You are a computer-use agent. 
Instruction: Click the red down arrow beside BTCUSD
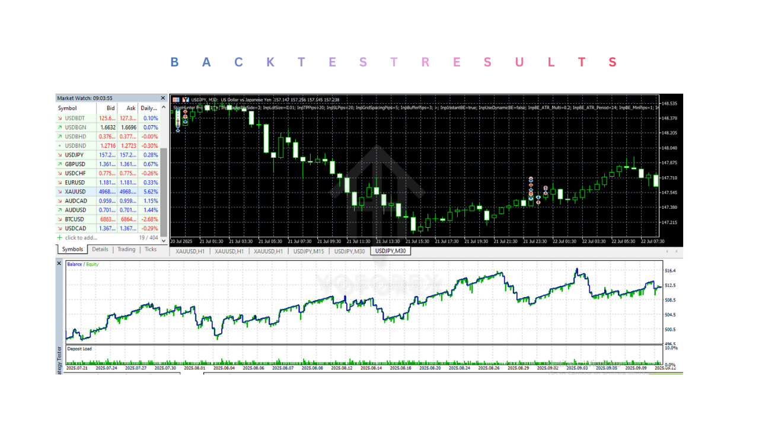[x=59, y=219]
